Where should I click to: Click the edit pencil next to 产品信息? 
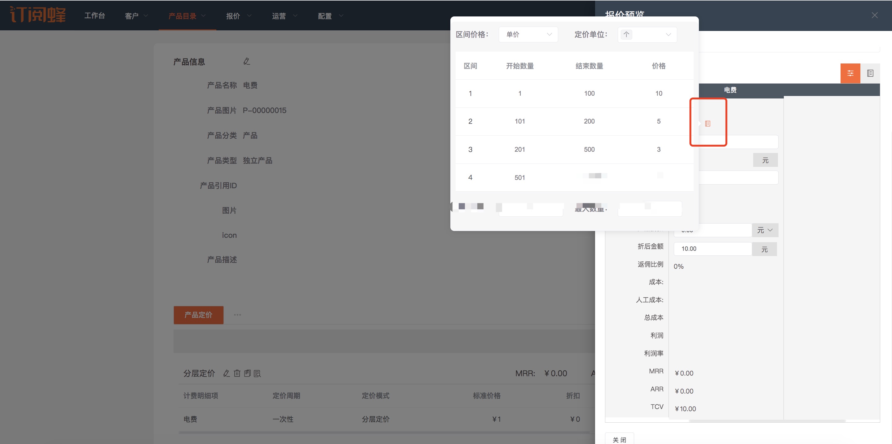[246, 62]
